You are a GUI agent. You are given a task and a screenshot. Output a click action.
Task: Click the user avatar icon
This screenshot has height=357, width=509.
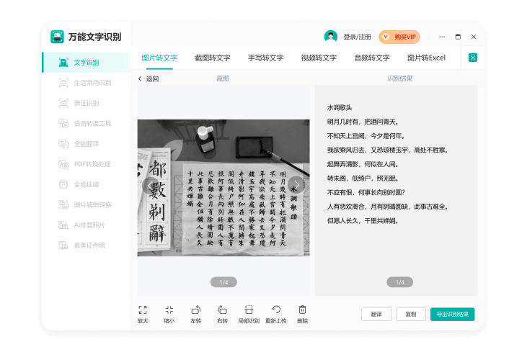pos(331,36)
